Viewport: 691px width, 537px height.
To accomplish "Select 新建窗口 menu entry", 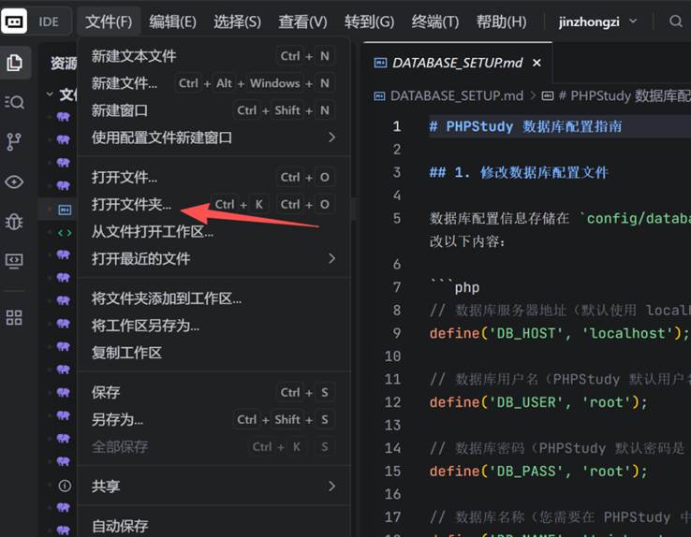I will (x=213, y=110).
